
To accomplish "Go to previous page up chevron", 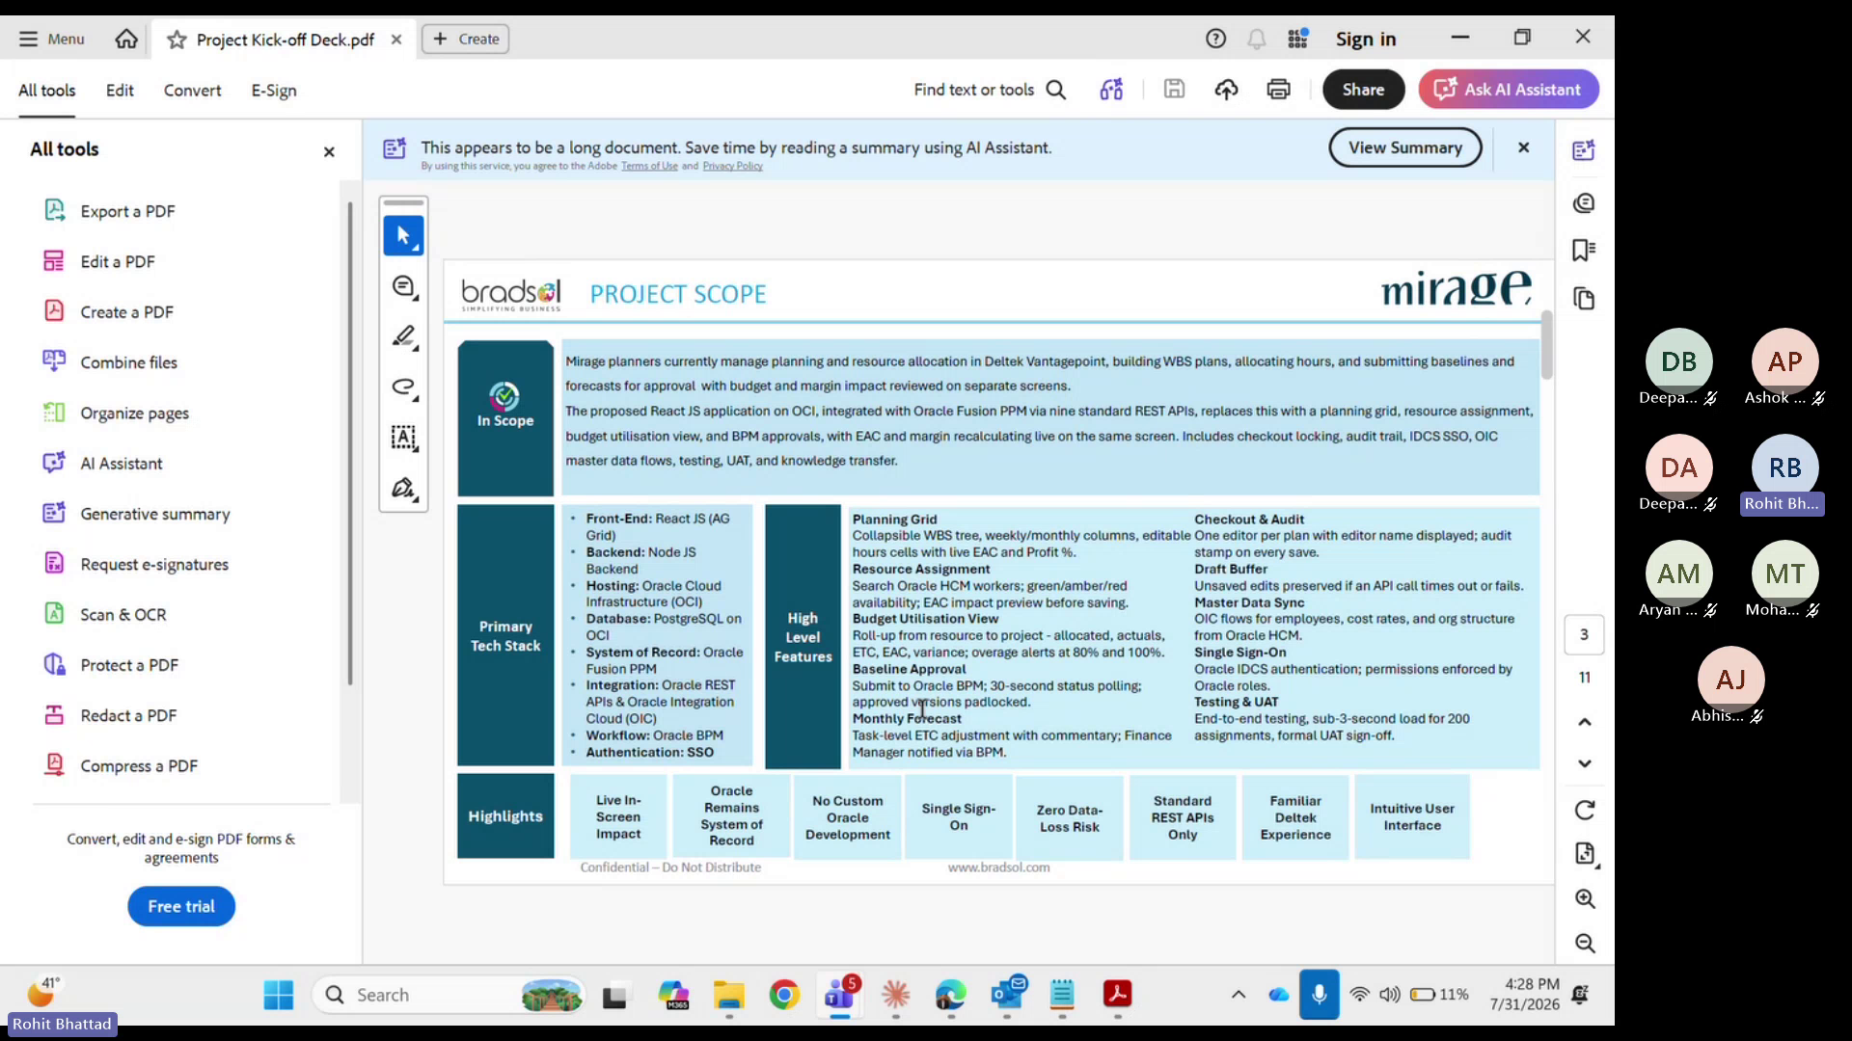I will (x=1584, y=722).
